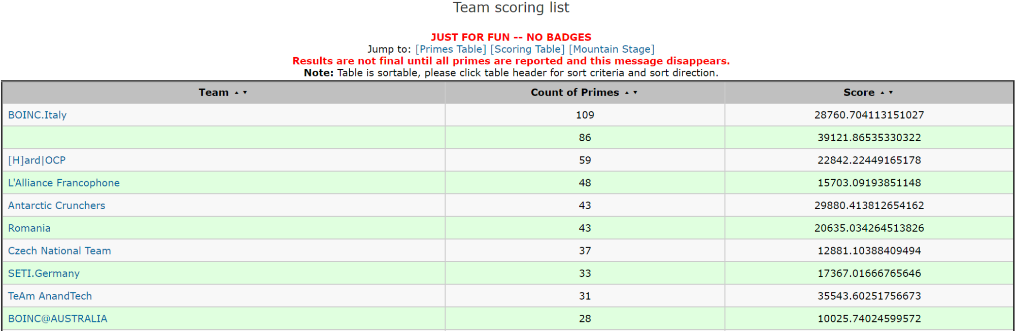Click the up arrow next to Score
This screenshot has width=1015, height=331.
(x=882, y=93)
